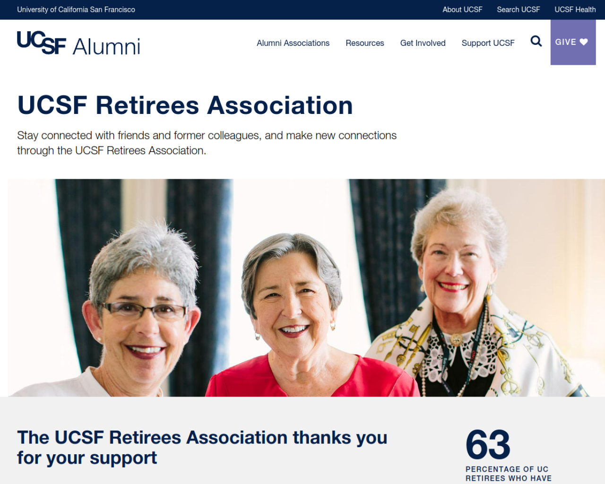
Task: Click the thanks you for your support heading
Action: tap(202, 448)
